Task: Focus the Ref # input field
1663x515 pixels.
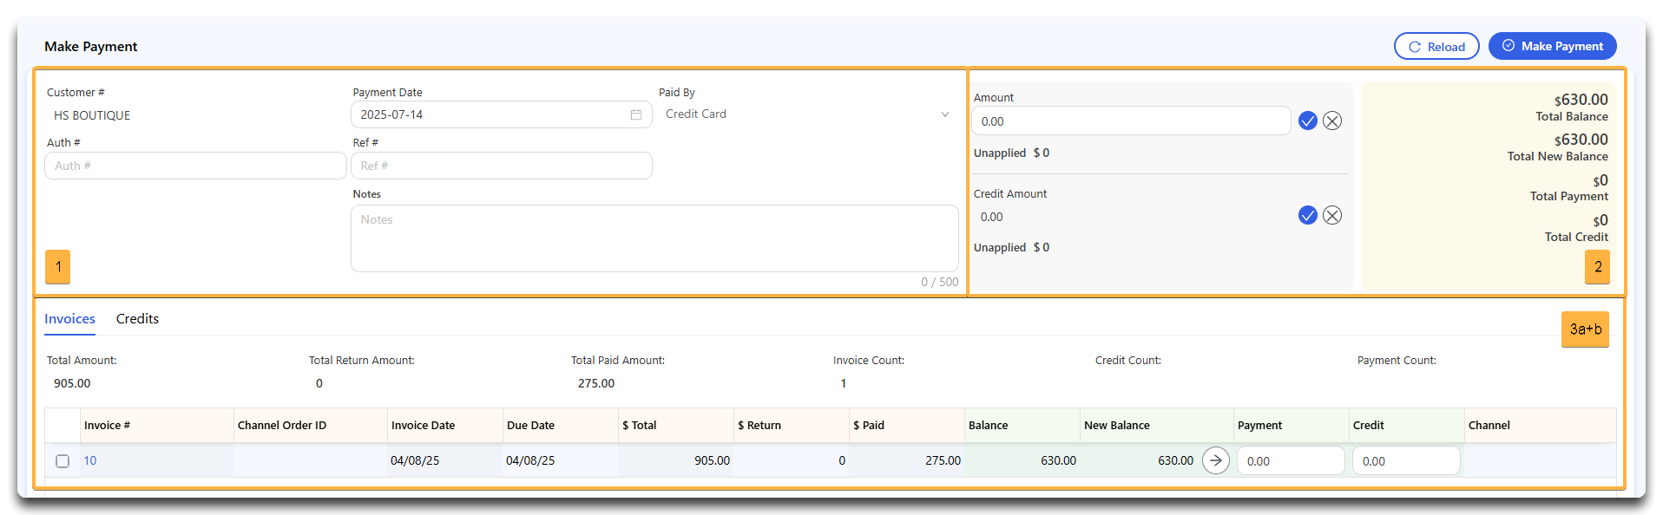Action: [501, 166]
